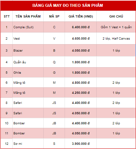Select the Blazer product cell
Screen dimensions: 136x149
tap(28, 50)
